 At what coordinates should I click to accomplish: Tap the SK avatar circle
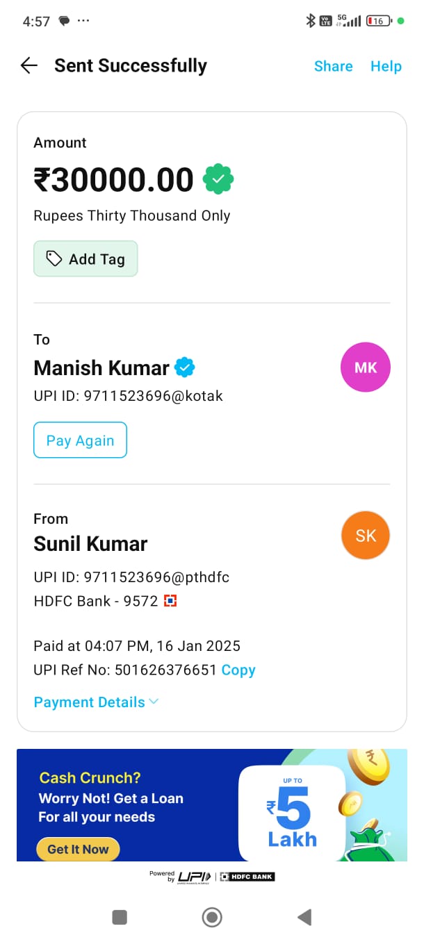[366, 536]
